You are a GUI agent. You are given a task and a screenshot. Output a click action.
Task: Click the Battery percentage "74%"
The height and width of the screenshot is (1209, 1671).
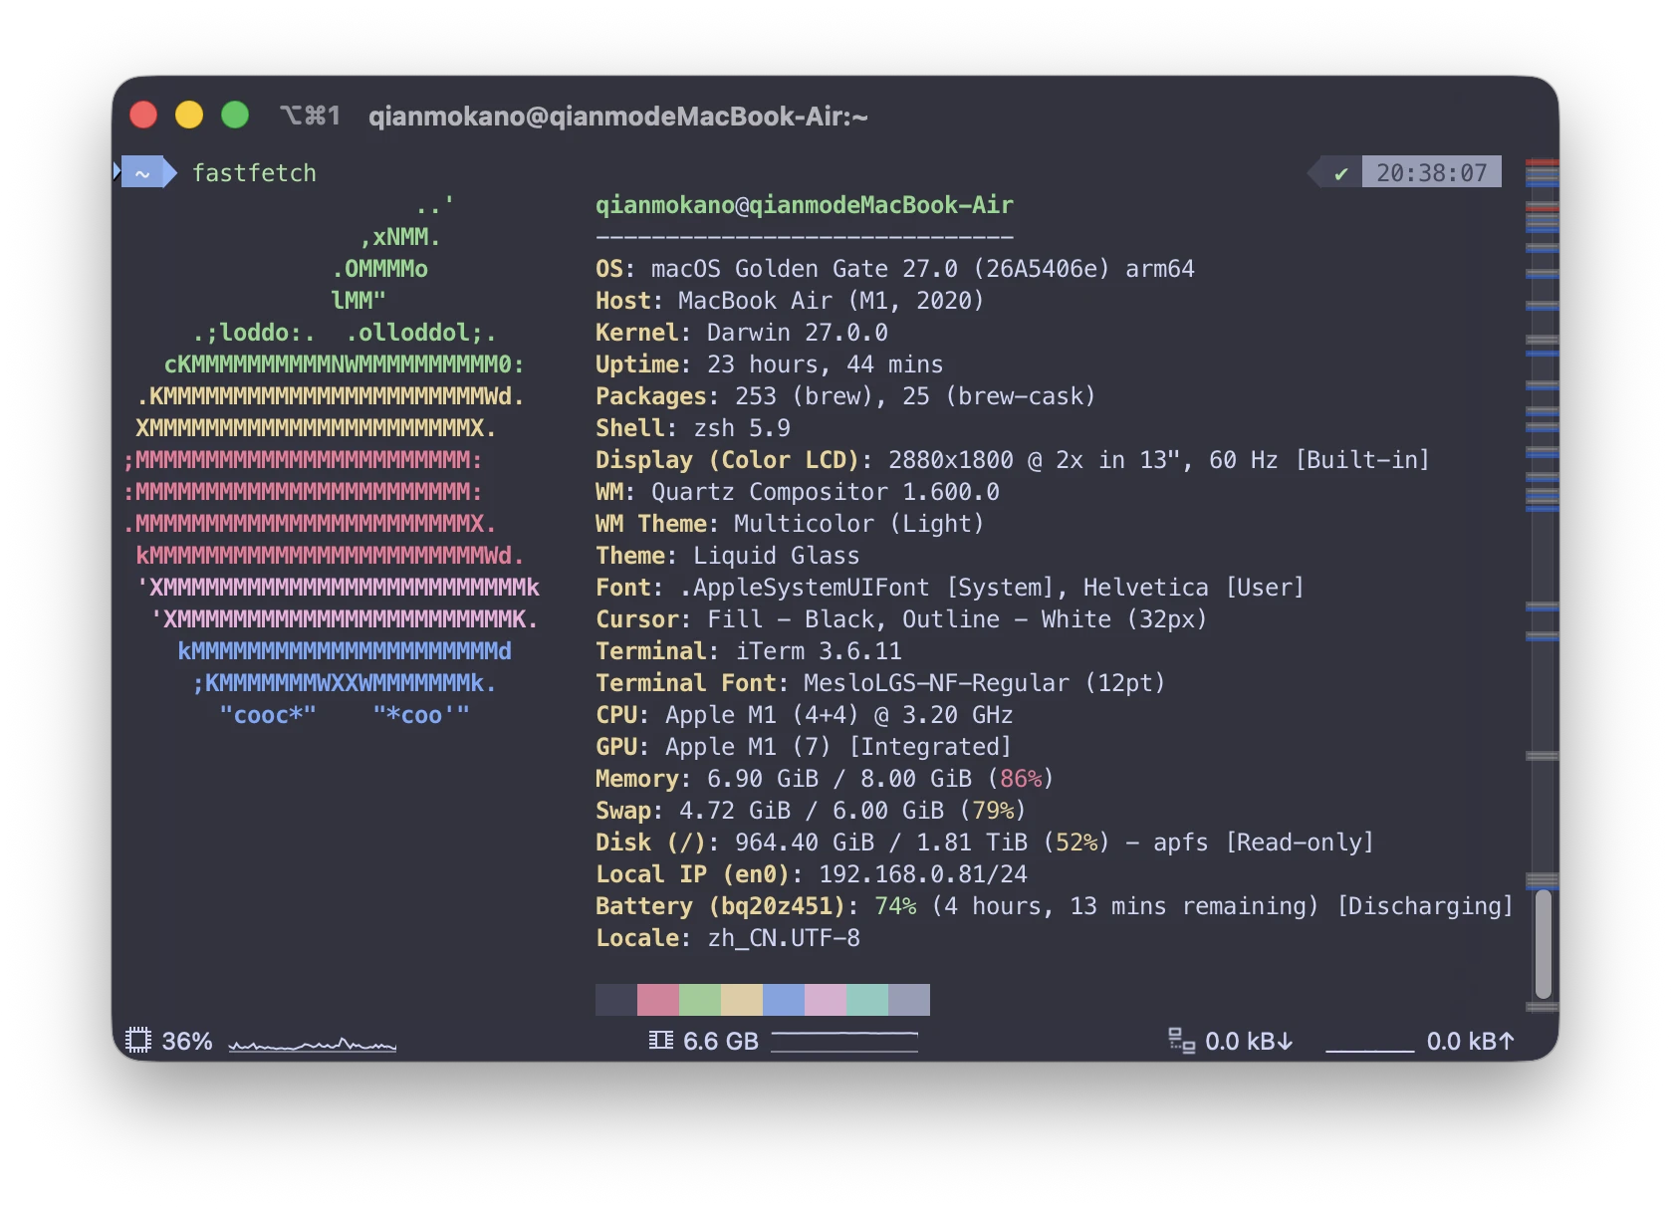click(895, 906)
